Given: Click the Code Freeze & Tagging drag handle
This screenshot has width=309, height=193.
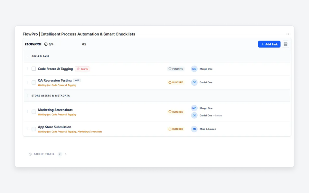Looking at the screenshot, I should click(28, 69).
